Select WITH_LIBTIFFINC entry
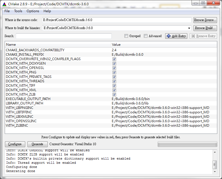This screenshot has height=179, width=222. pos(19,112)
